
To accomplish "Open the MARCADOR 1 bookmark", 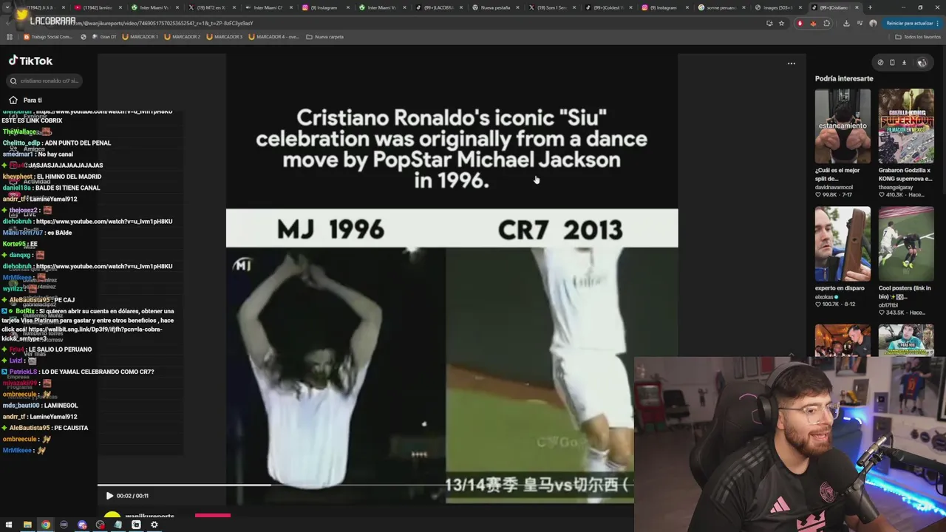I will click(x=140, y=36).
